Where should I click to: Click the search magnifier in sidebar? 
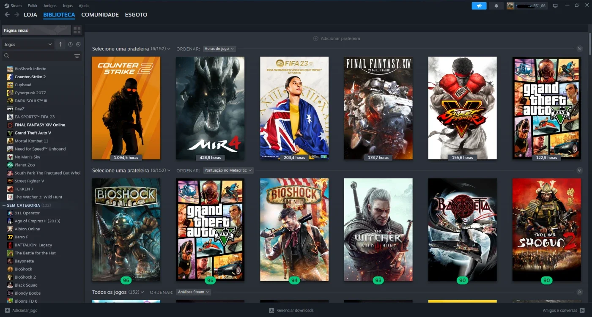point(6,56)
